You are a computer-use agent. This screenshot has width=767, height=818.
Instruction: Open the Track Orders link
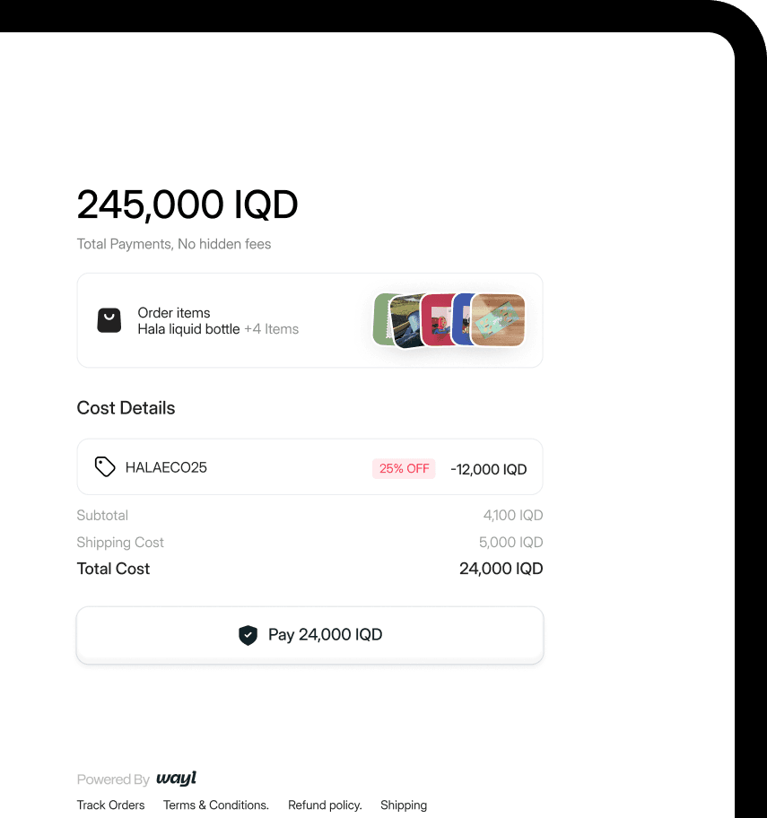click(110, 805)
